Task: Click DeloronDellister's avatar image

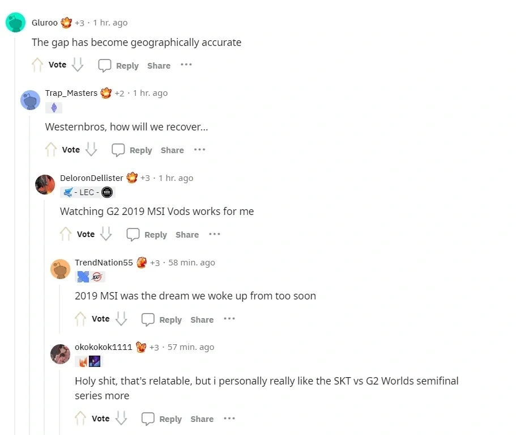Action: pos(45,184)
